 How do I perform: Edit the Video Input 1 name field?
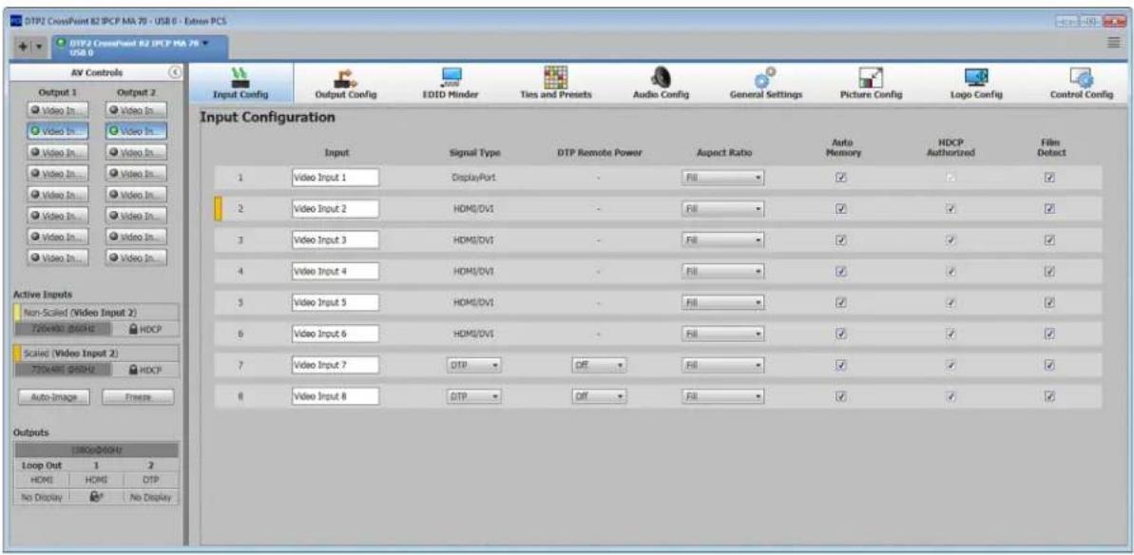click(336, 178)
